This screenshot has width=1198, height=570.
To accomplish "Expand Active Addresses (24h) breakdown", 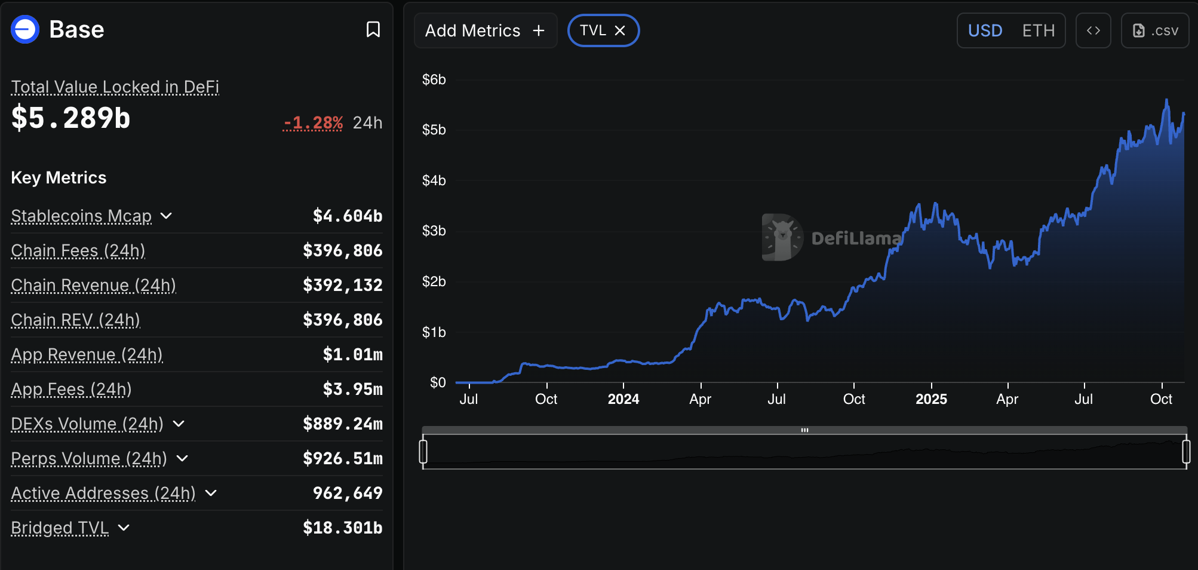I will pos(211,493).
